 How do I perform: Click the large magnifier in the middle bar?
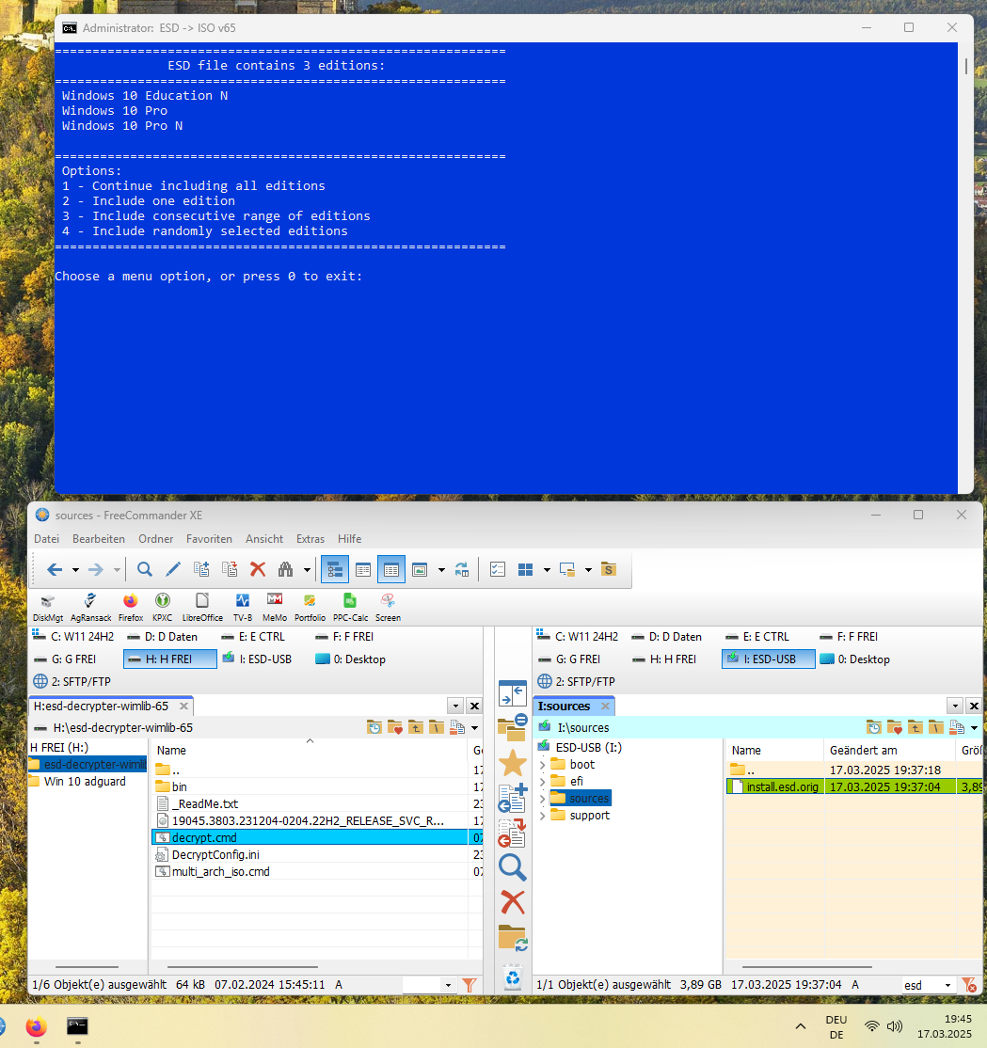pos(513,867)
